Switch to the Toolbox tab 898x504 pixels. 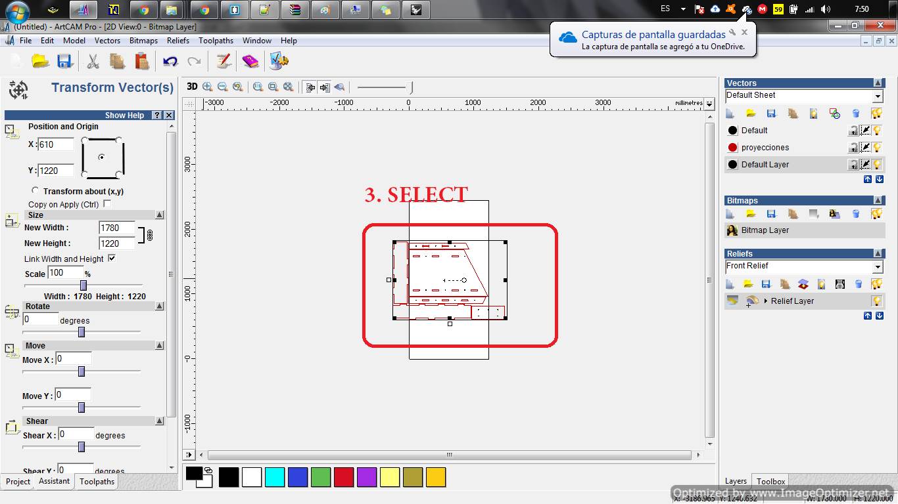(770, 482)
